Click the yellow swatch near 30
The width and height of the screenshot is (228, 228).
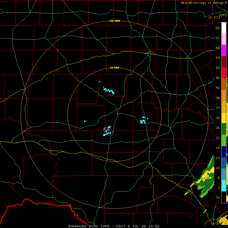pyautogui.click(x=224, y=118)
